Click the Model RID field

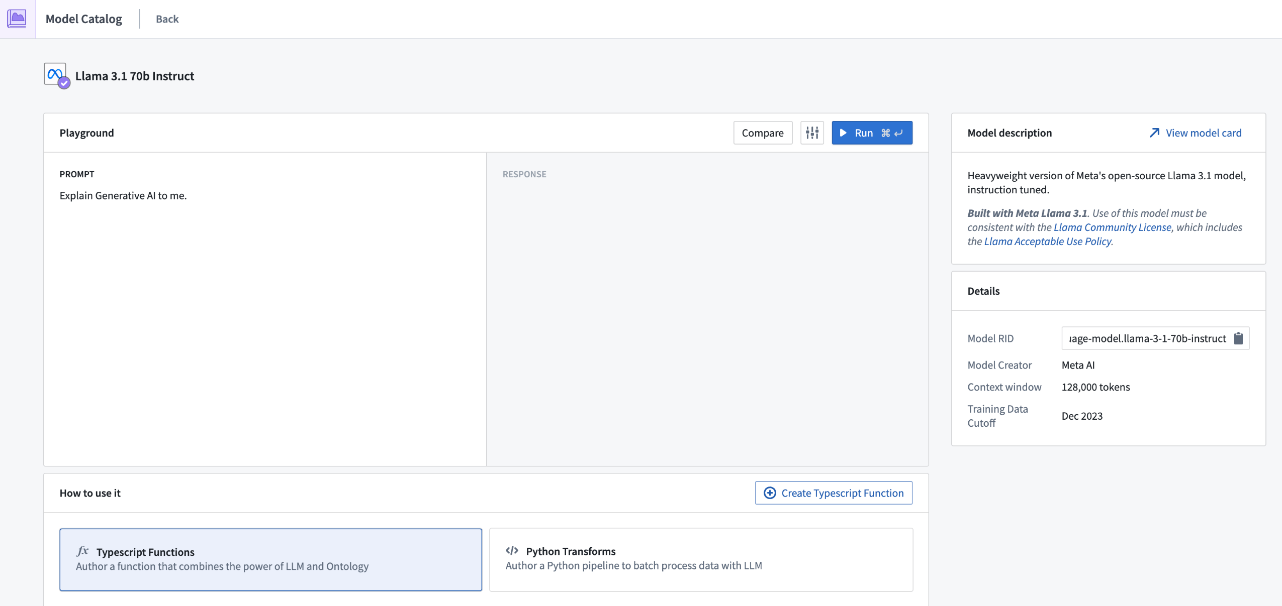pos(1155,338)
